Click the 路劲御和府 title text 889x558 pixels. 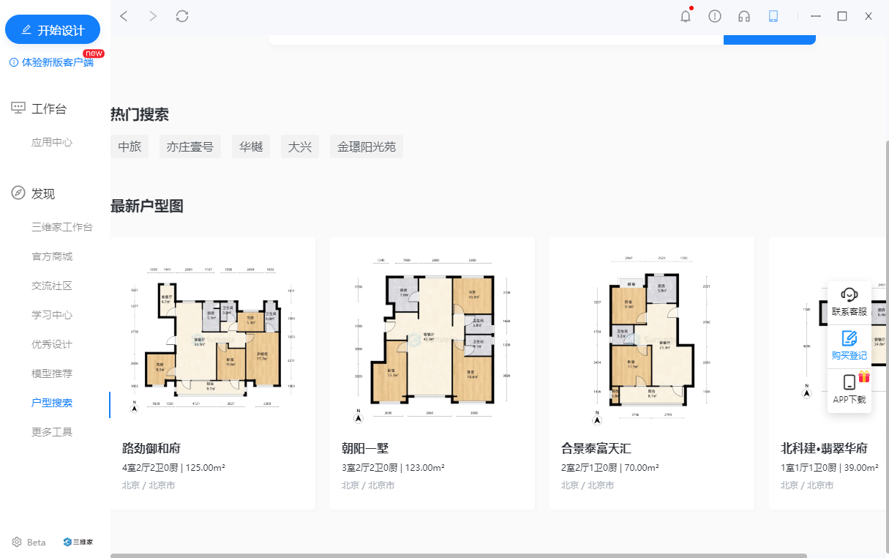tap(151, 448)
